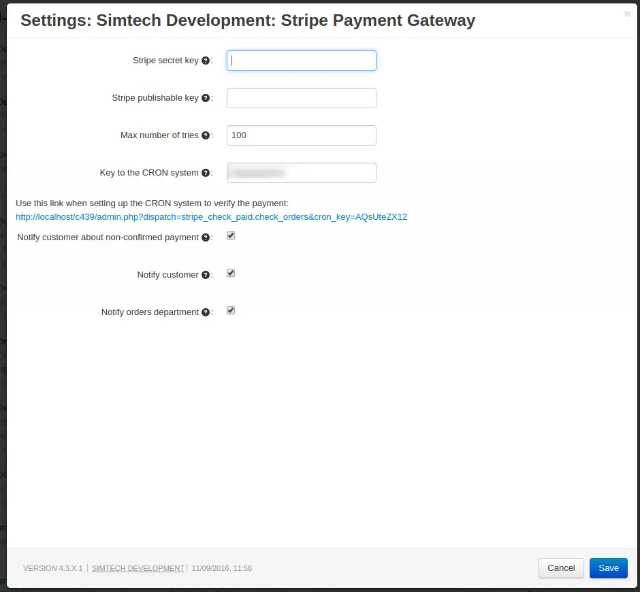
Task: Open the Simtech Development footer link
Action: pyautogui.click(x=138, y=568)
